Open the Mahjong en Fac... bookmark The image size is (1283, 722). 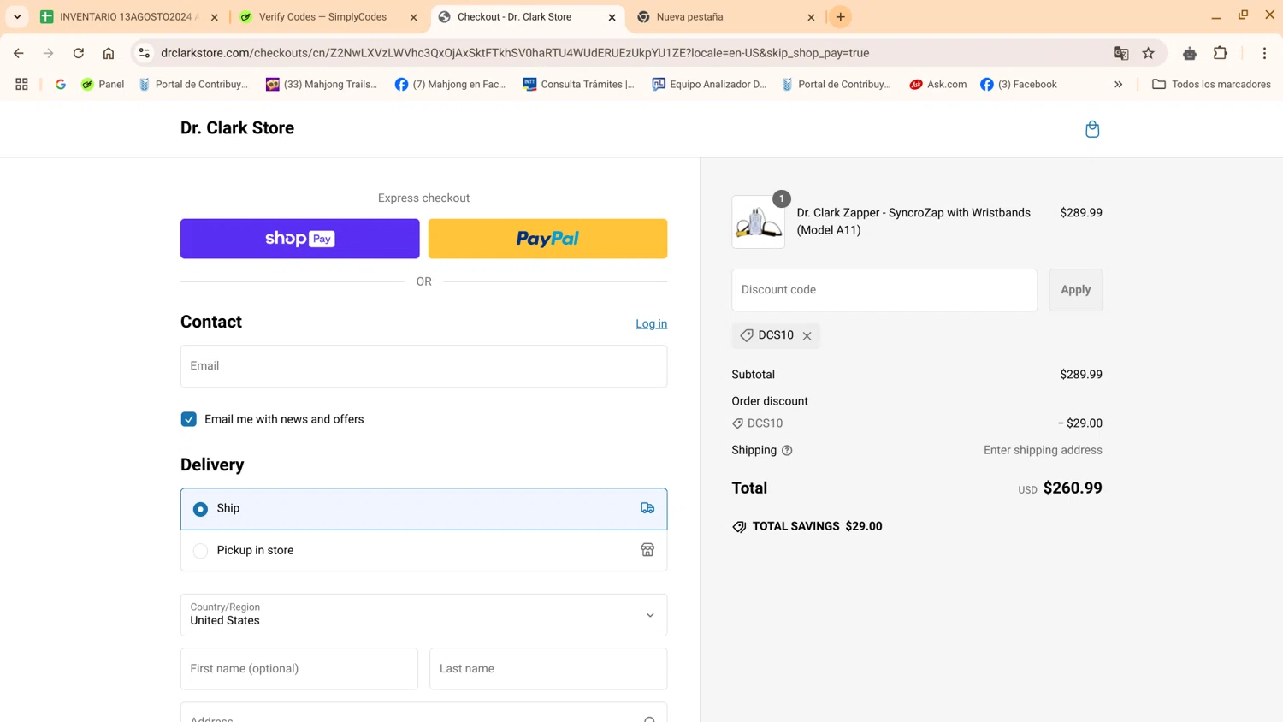tap(450, 84)
